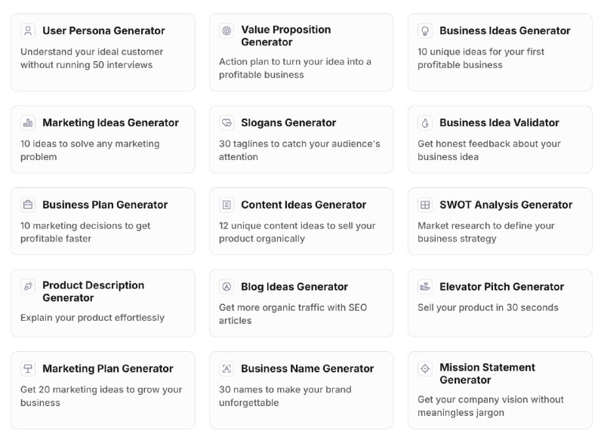This screenshot has width=604, height=437.
Task: Click the Blog Ideas Generator circle icon
Action: coord(226,287)
